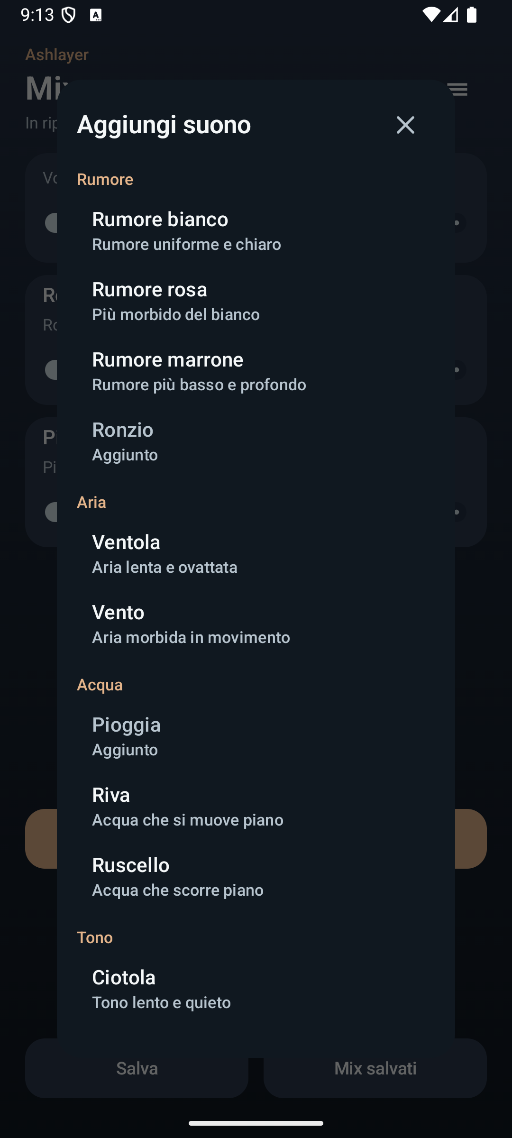Add Ciotola tone sound
Image resolution: width=512 pixels, height=1138 pixels.
click(256, 989)
